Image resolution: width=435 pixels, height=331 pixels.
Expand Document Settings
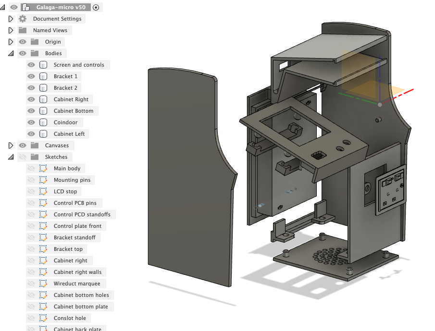(11, 19)
